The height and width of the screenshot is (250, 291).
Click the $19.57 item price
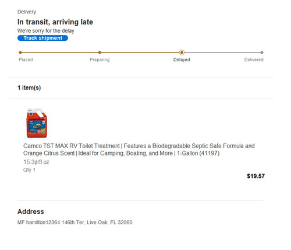click(x=255, y=176)
